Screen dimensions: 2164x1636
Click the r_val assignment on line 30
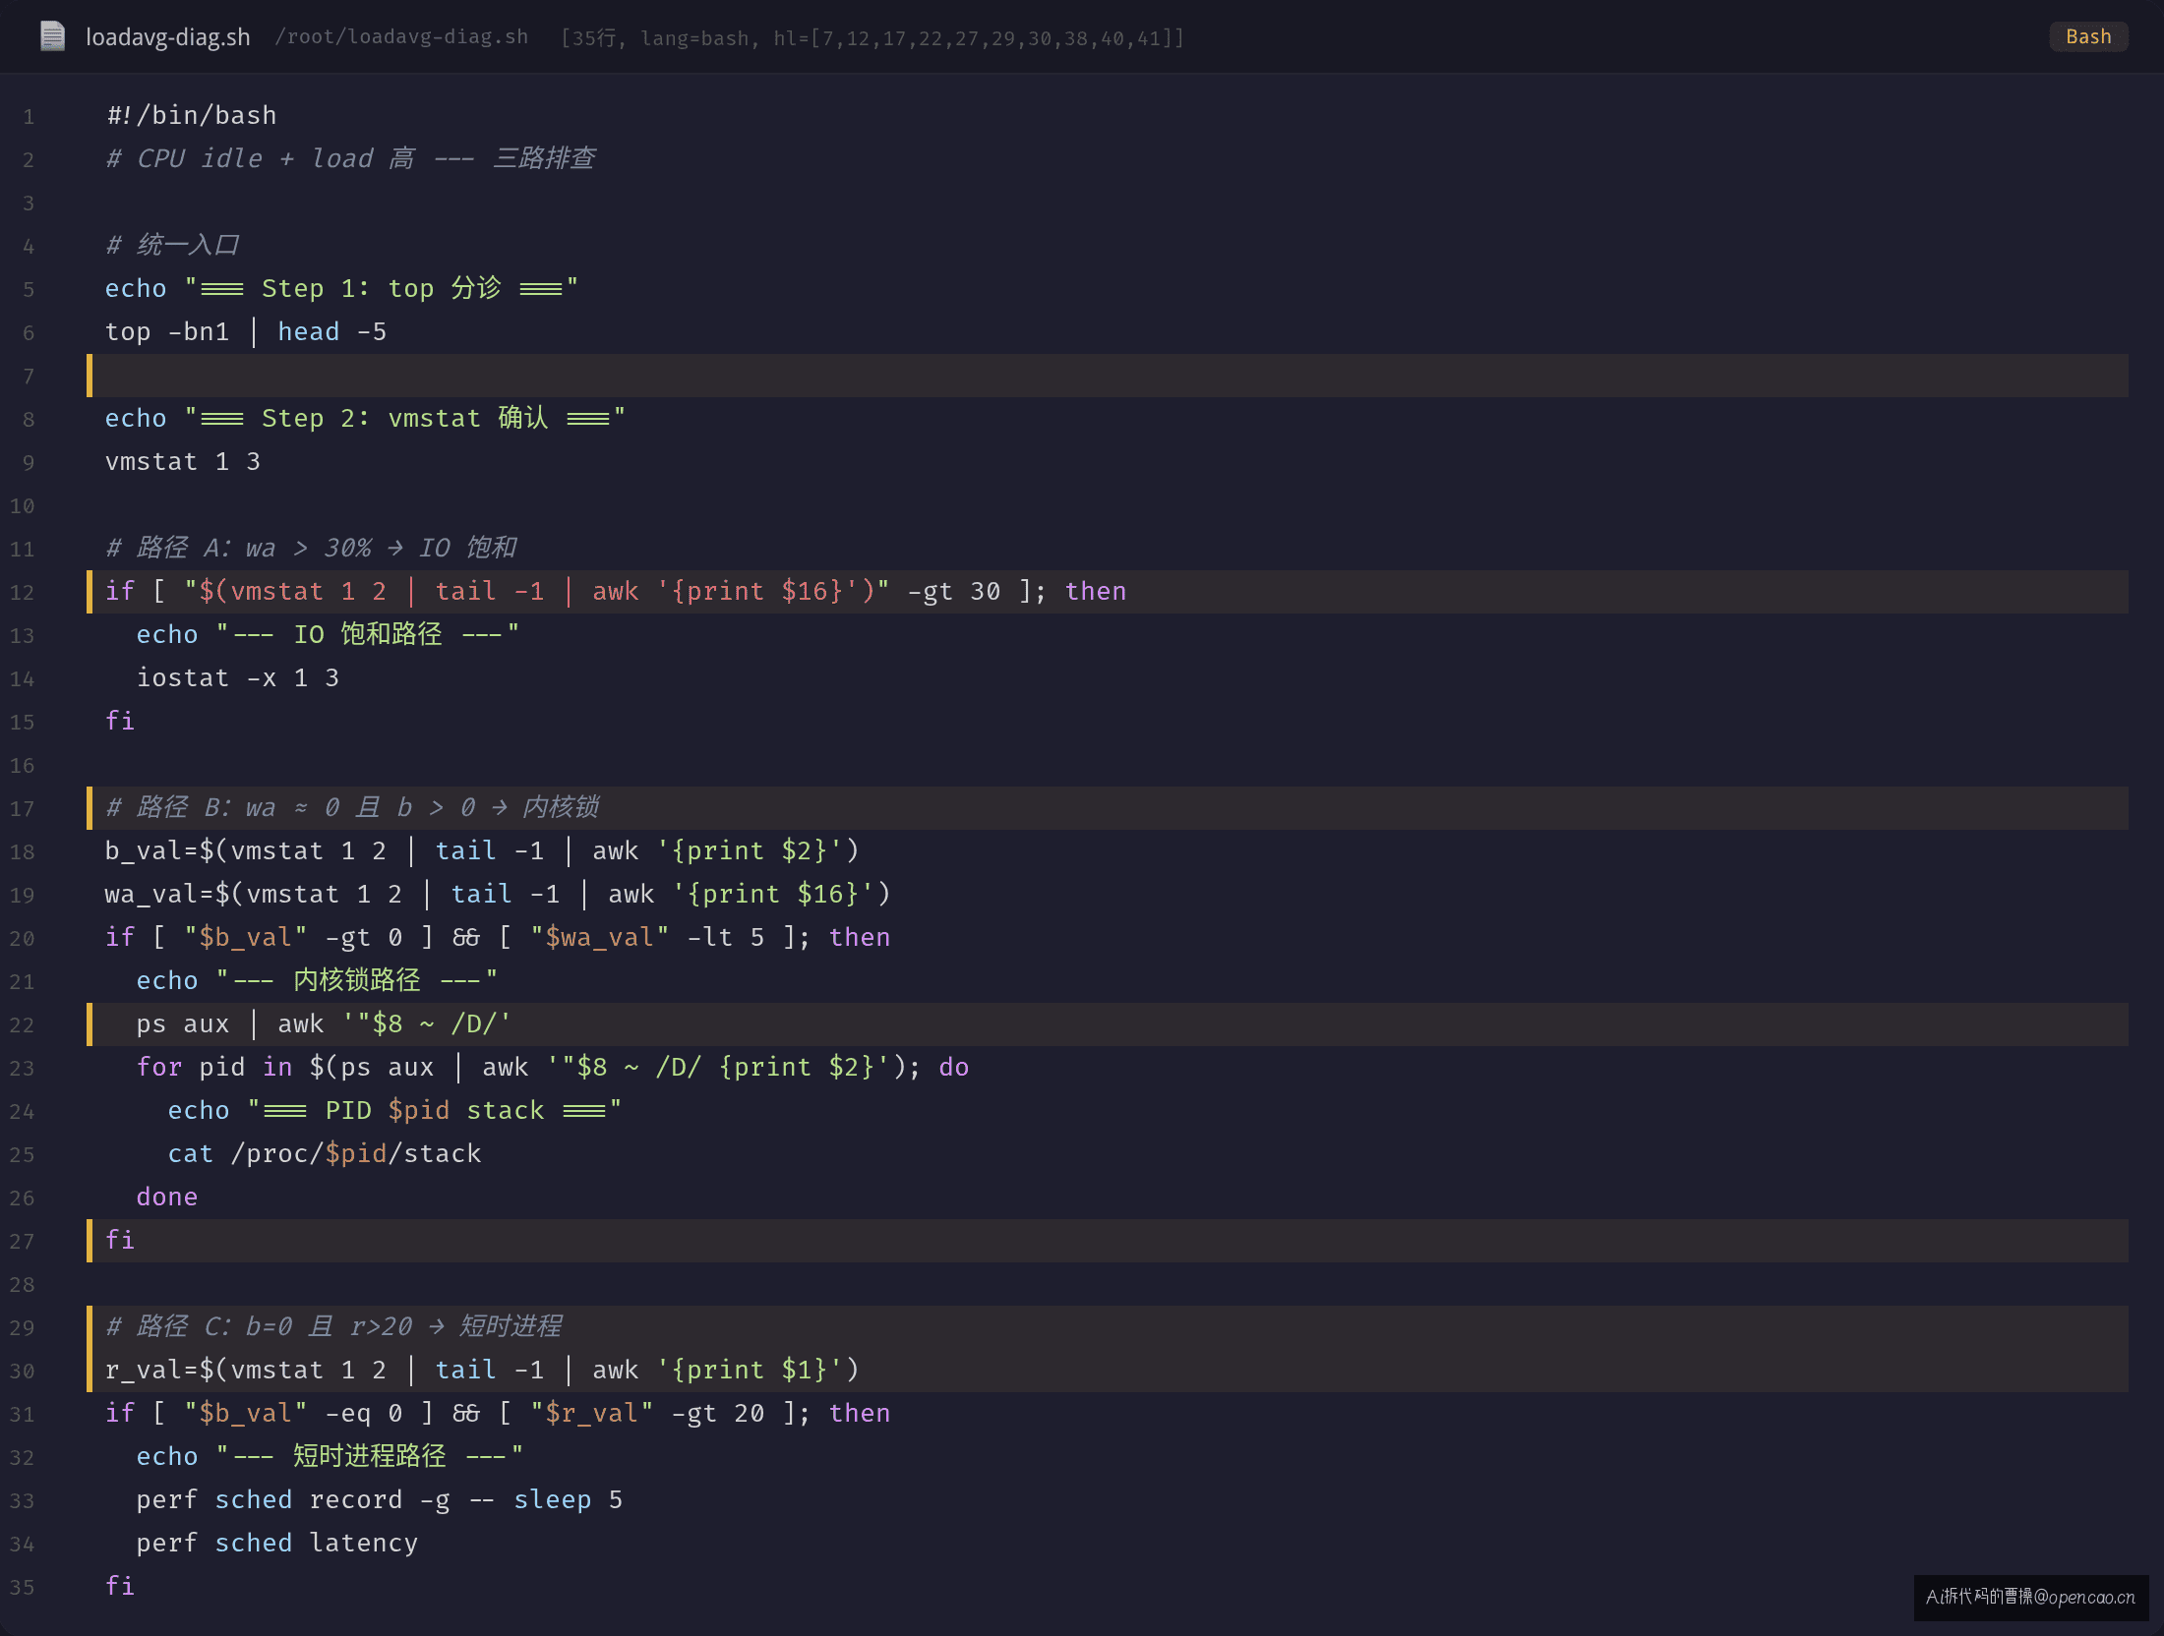point(482,1371)
